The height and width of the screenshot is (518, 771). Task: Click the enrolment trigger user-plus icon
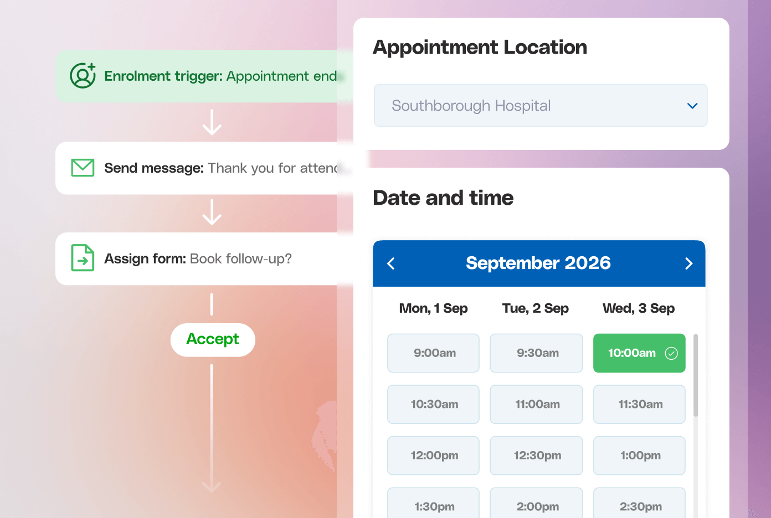[83, 76]
